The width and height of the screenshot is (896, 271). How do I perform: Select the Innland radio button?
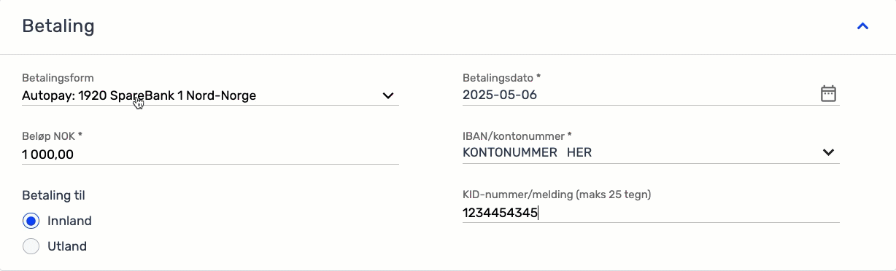[31, 221]
